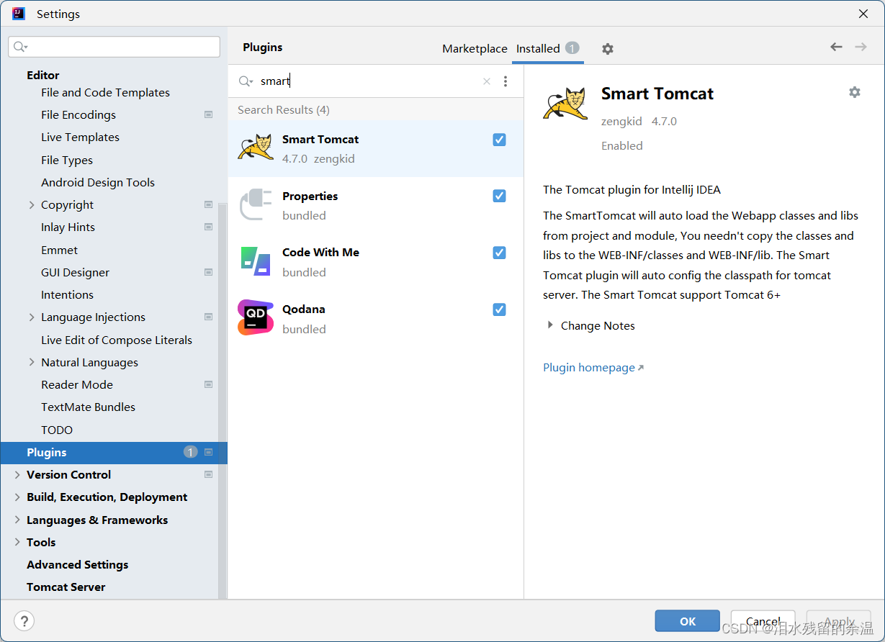This screenshot has width=885, height=642.
Task: Expand the Version Control section
Action: point(17,475)
